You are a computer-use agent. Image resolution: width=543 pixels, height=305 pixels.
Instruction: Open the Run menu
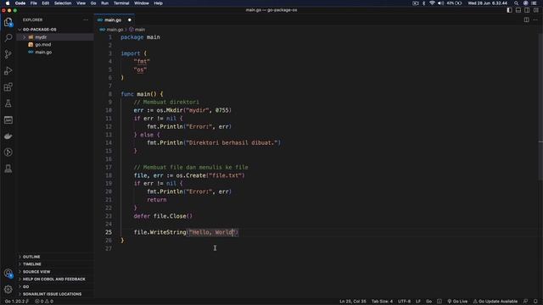click(104, 3)
